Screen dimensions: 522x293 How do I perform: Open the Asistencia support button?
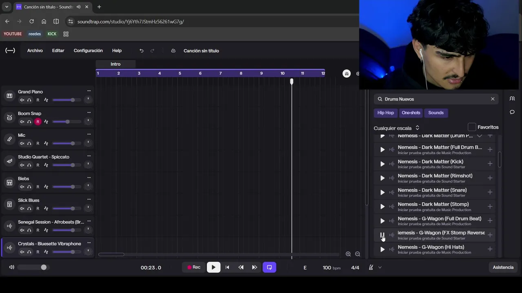point(503,267)
